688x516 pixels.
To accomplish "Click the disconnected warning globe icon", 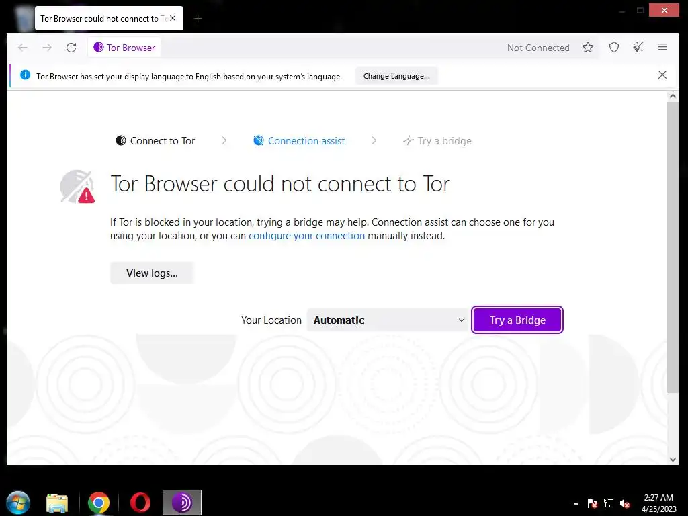I will point(78,187).
